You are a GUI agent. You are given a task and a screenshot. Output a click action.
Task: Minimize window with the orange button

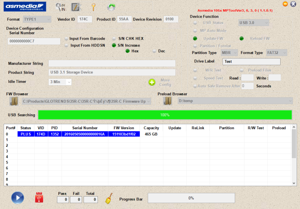tap(285, 4)
